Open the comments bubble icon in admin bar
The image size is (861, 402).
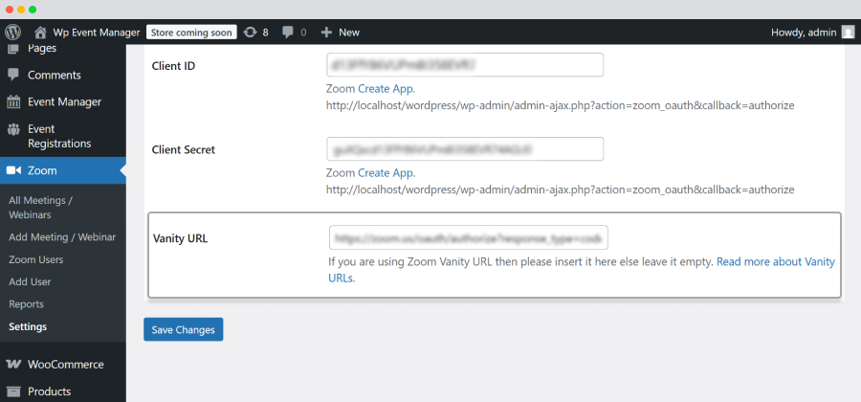288,33
